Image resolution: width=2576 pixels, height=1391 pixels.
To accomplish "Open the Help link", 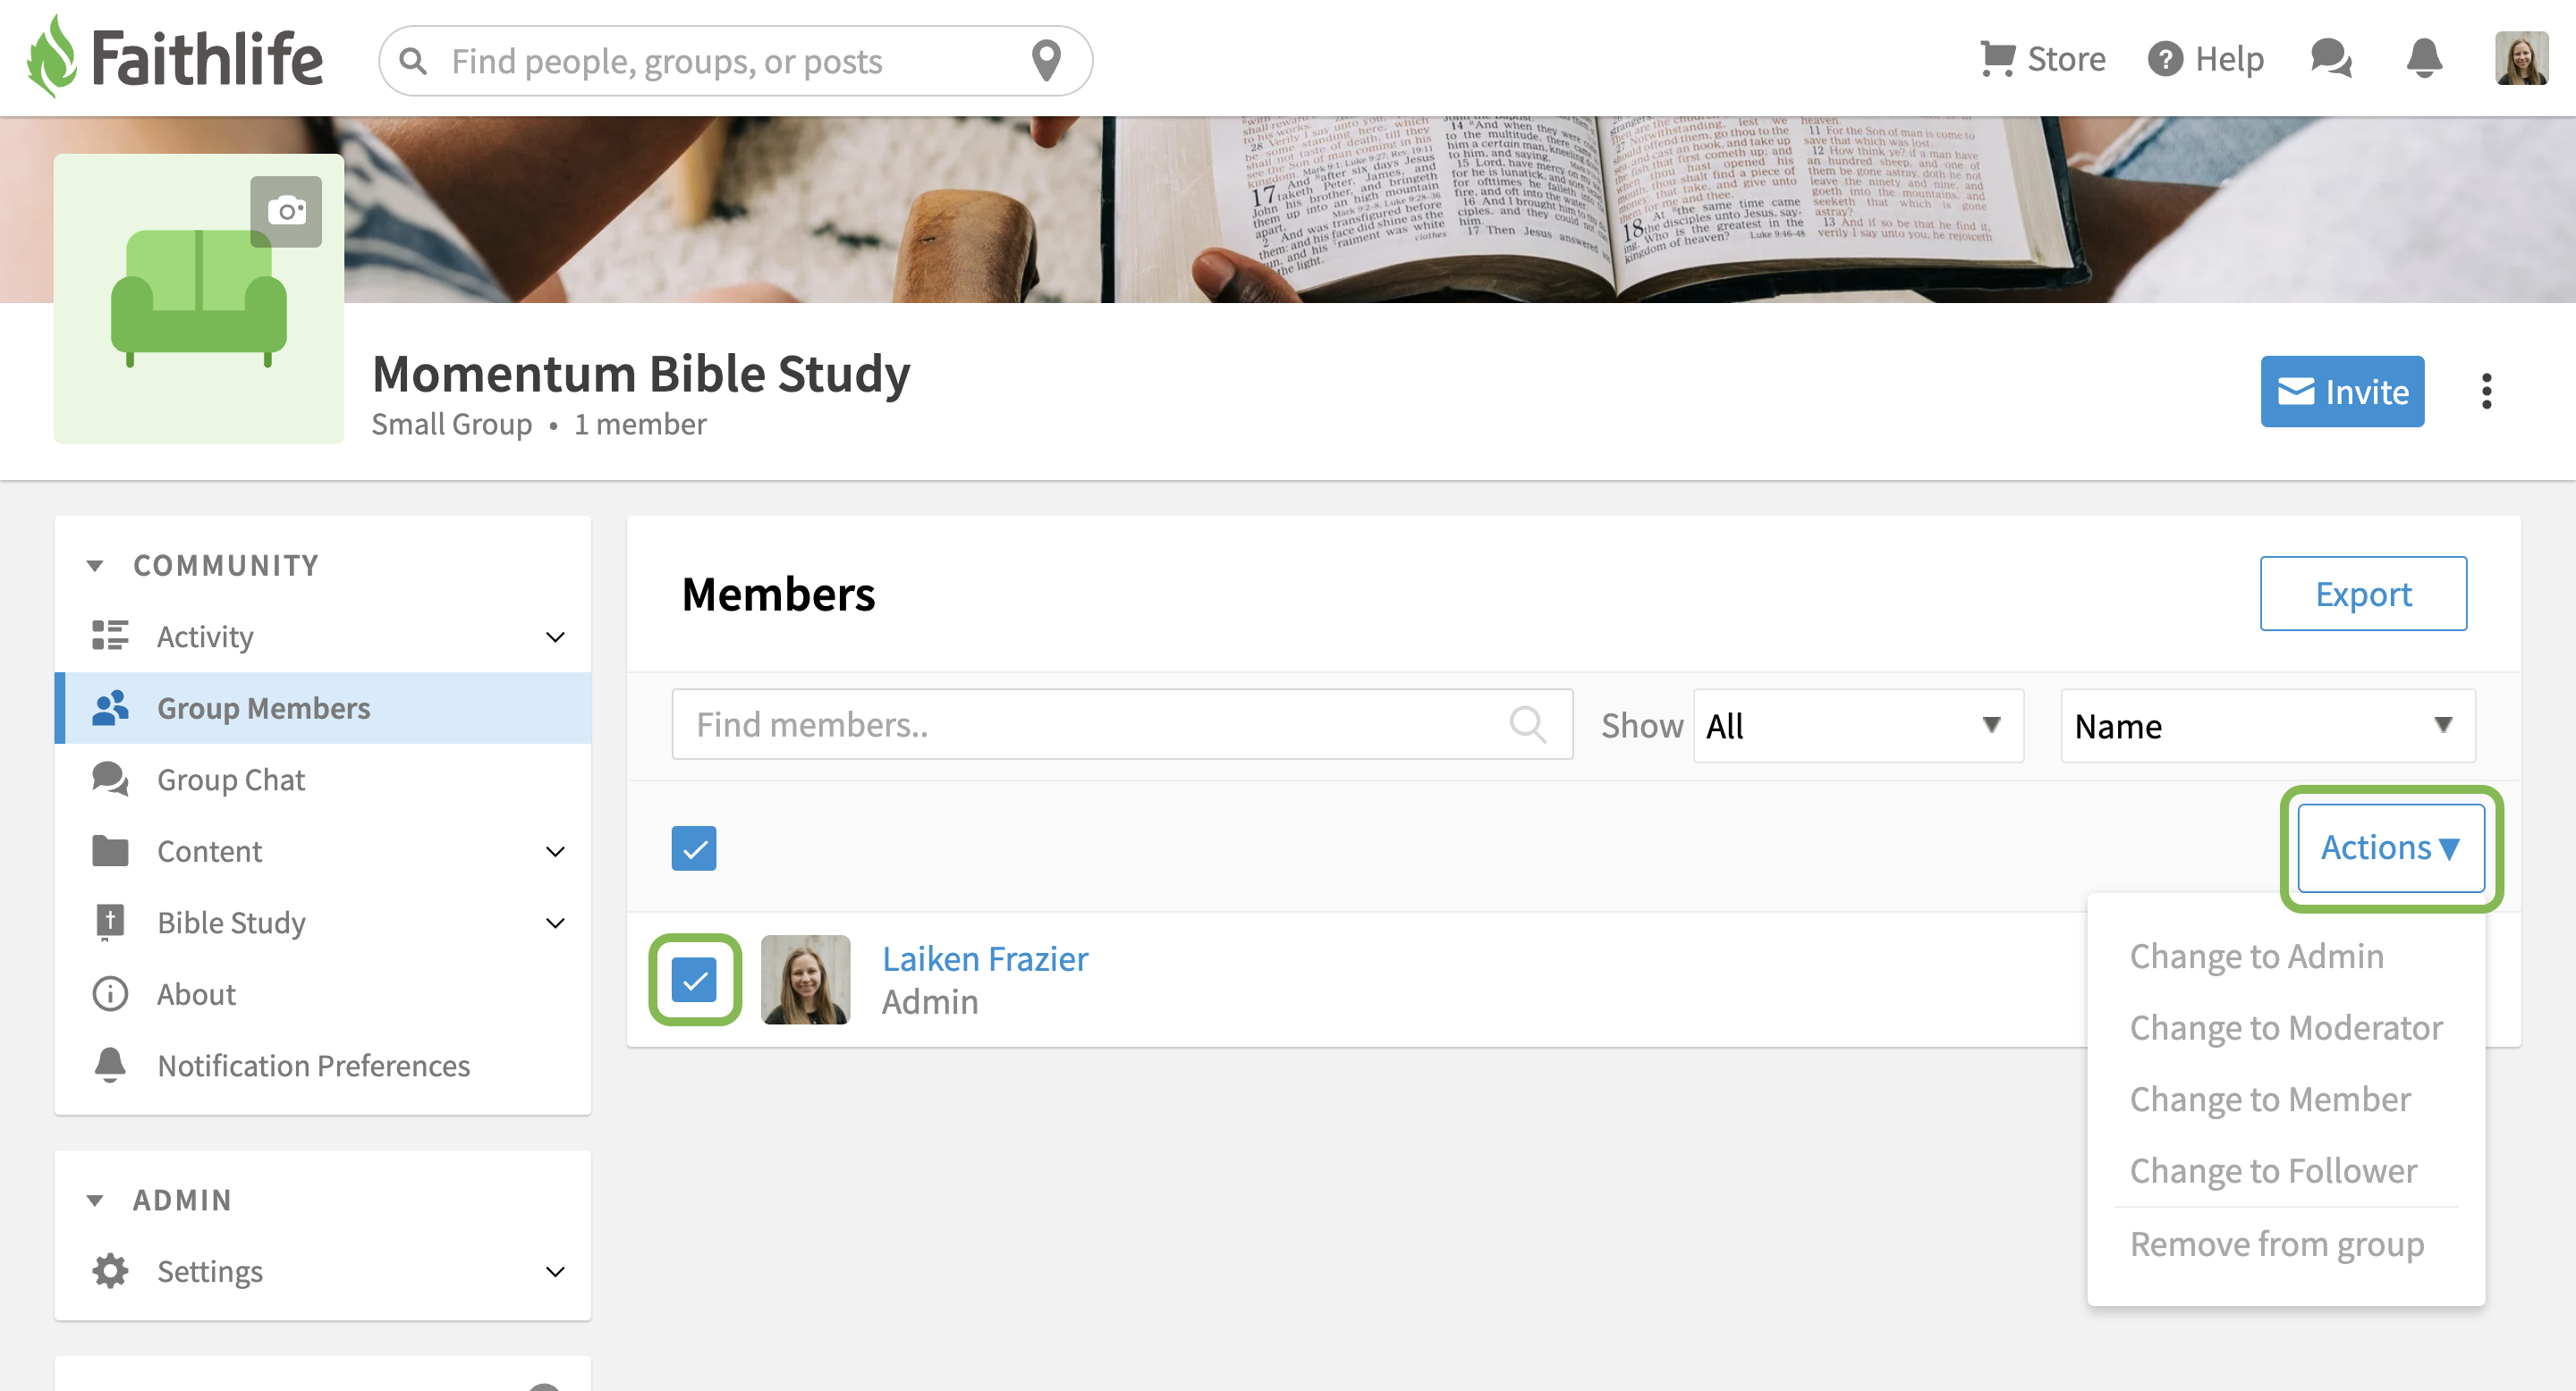I will point(2229,59).
